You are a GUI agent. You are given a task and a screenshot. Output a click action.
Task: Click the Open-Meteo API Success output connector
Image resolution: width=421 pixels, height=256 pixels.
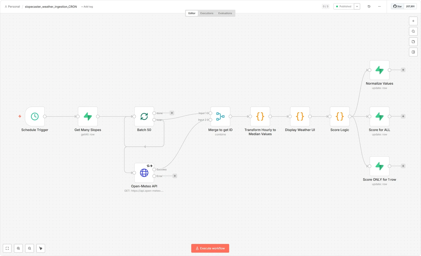coord(154,169)
